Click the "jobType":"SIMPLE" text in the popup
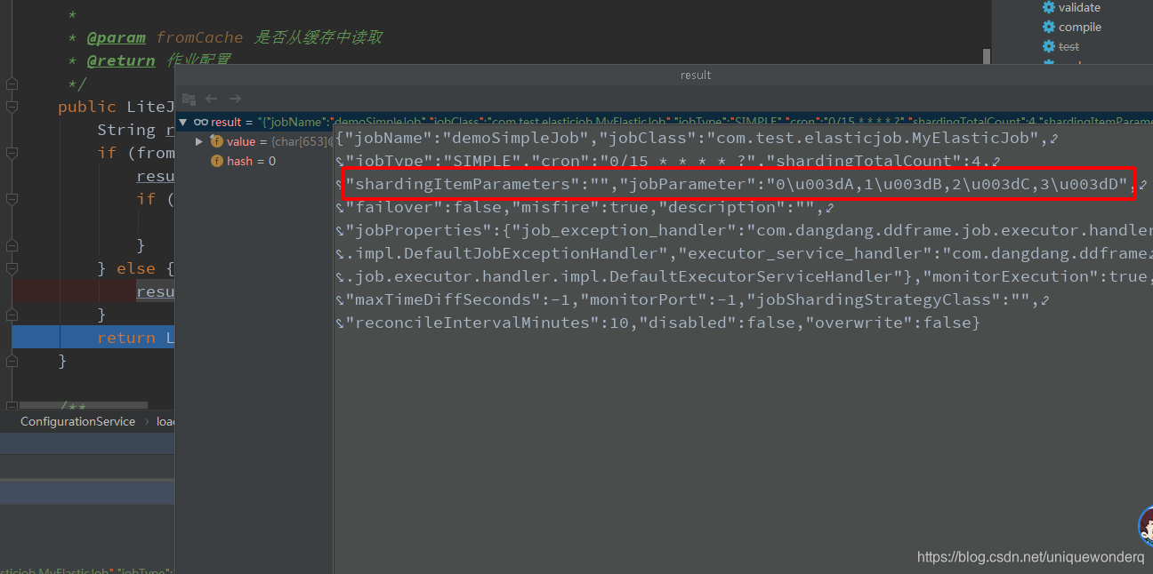 point(431,161)
